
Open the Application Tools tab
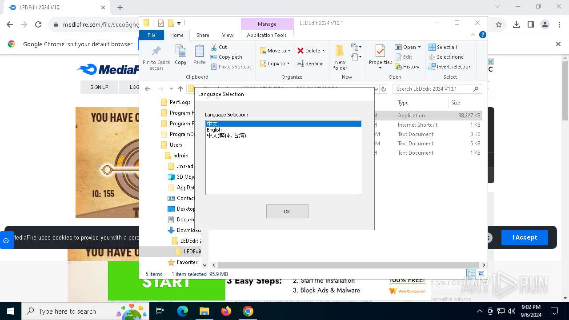(267, 35)
